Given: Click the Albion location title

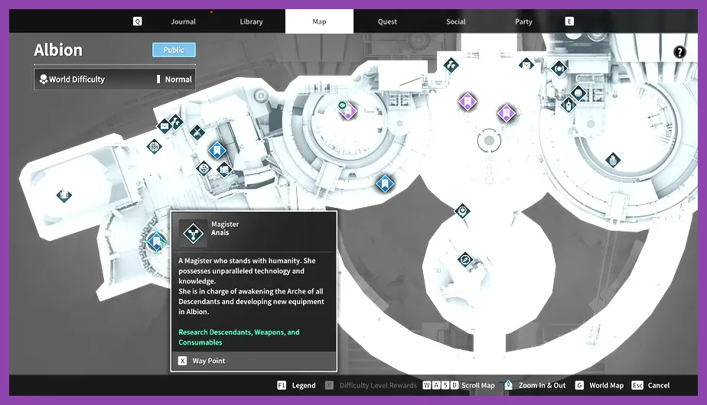Looking at the screenshot, I should [x=58, y=50].
